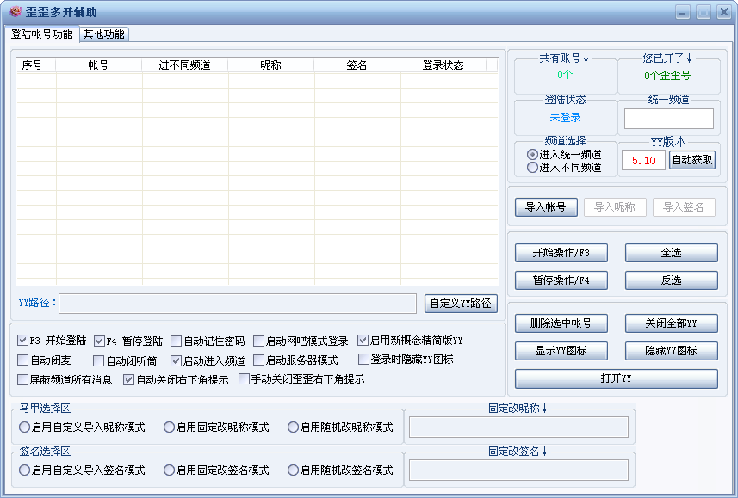738x498 pixels.
Task: Click the 帐号 column header
Action: pyautogui.click(x=99, y=65)
